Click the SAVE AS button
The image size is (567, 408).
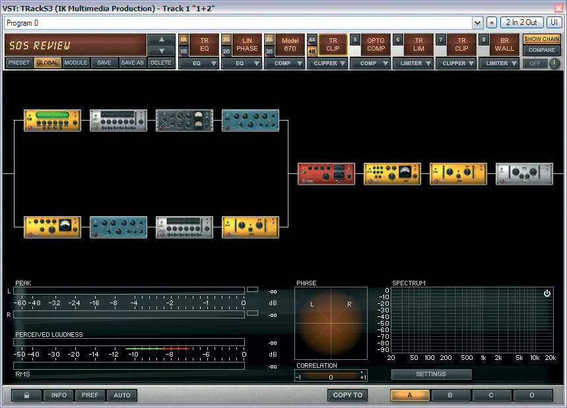pyautogui.click(x=133, y=63)
